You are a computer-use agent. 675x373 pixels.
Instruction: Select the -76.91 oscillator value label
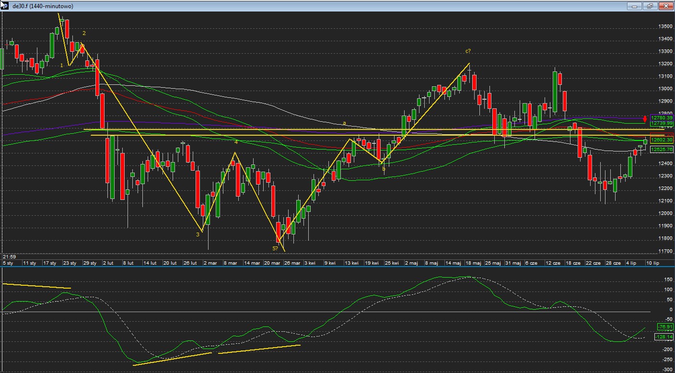665,327
